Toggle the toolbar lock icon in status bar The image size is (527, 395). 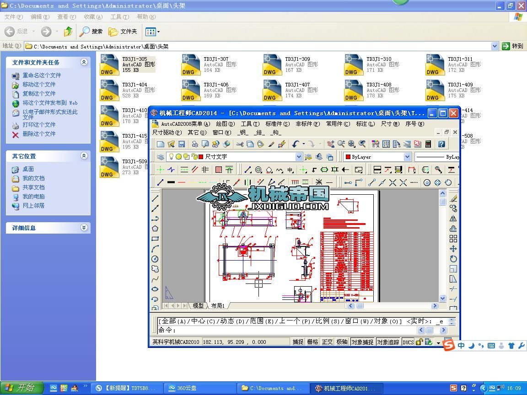[419, 342]
